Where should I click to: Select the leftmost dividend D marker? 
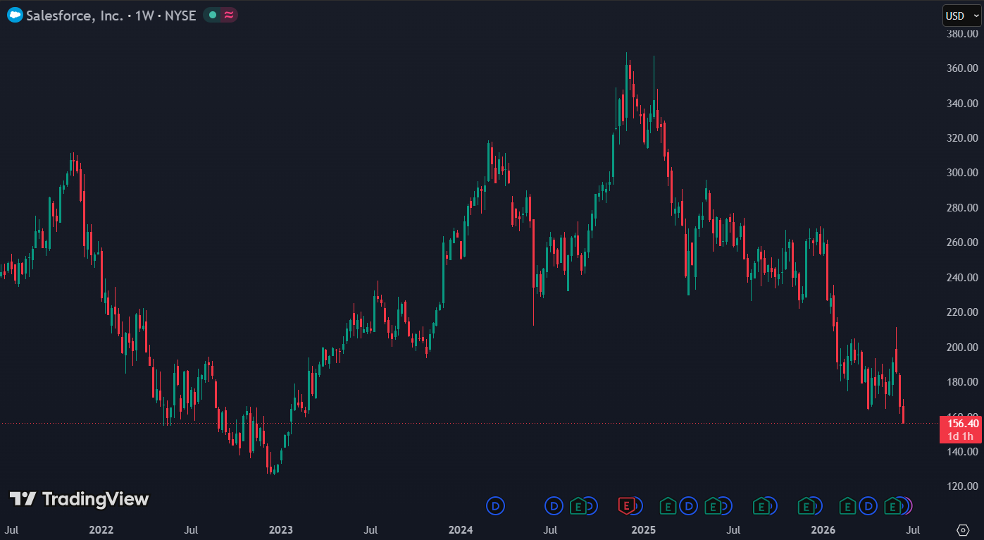pos(496,505)
